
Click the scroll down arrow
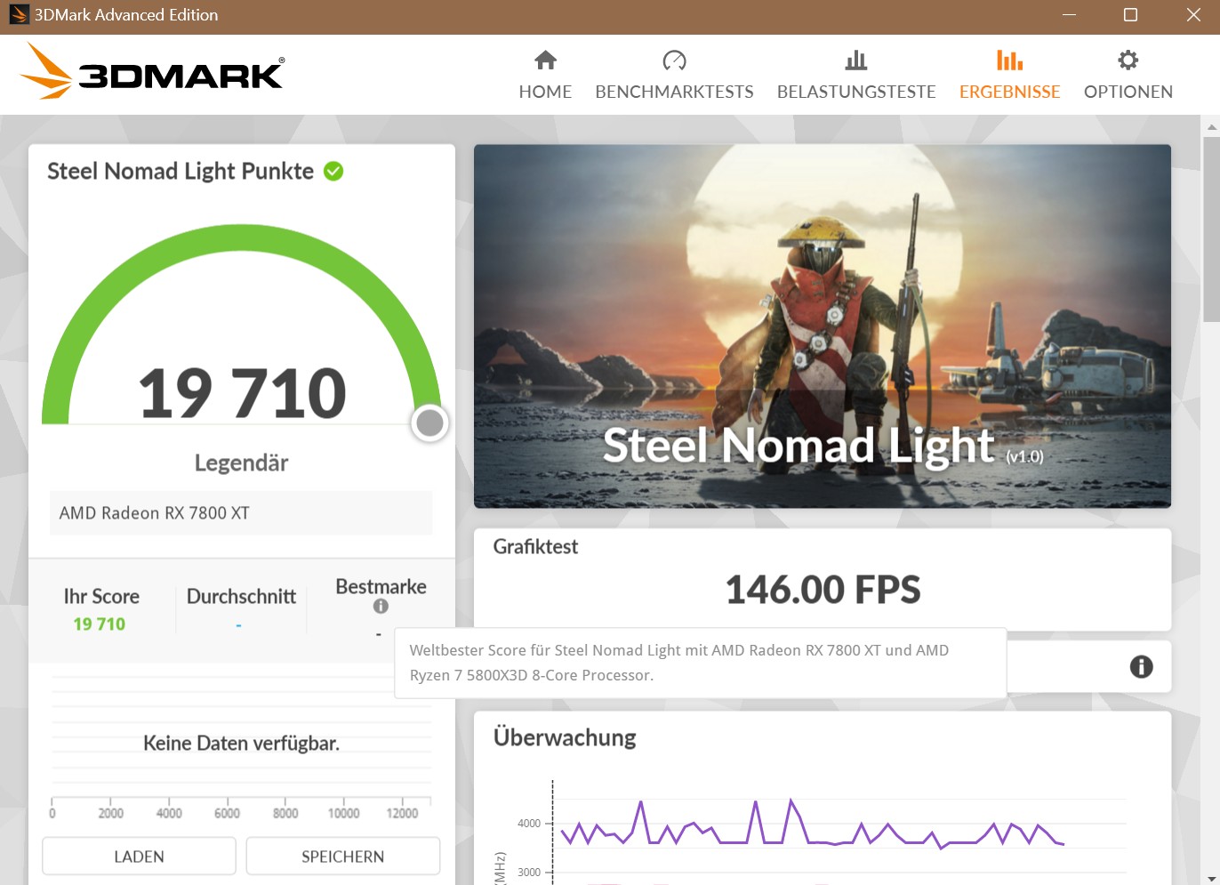tap(1211, 878)
